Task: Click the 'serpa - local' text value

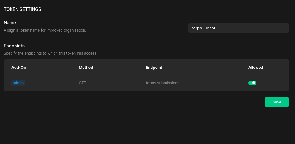Action: (203, 28)
